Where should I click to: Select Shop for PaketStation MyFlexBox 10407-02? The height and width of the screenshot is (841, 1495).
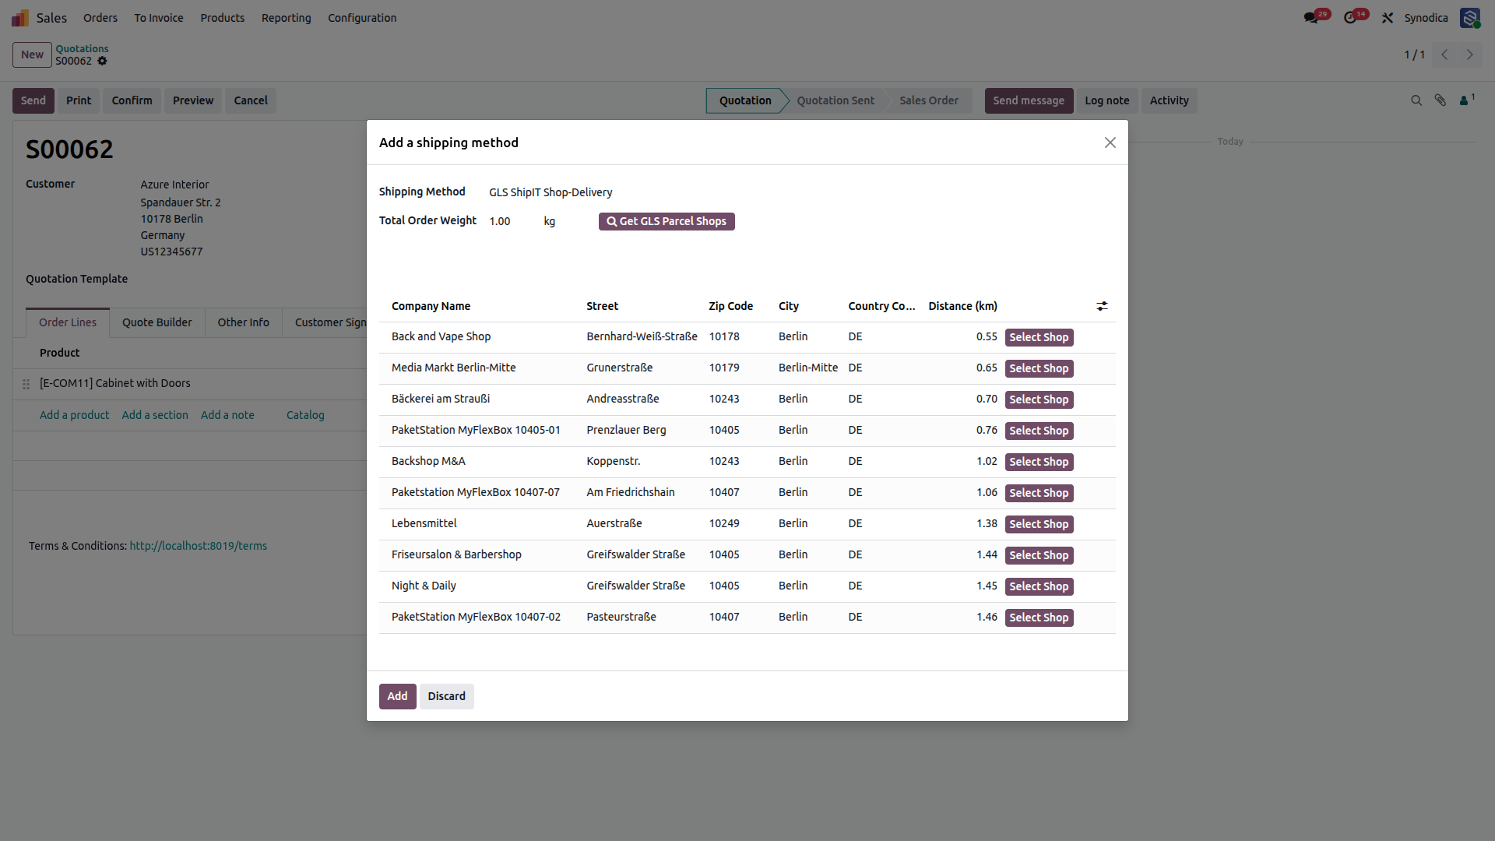[1039, 618]
